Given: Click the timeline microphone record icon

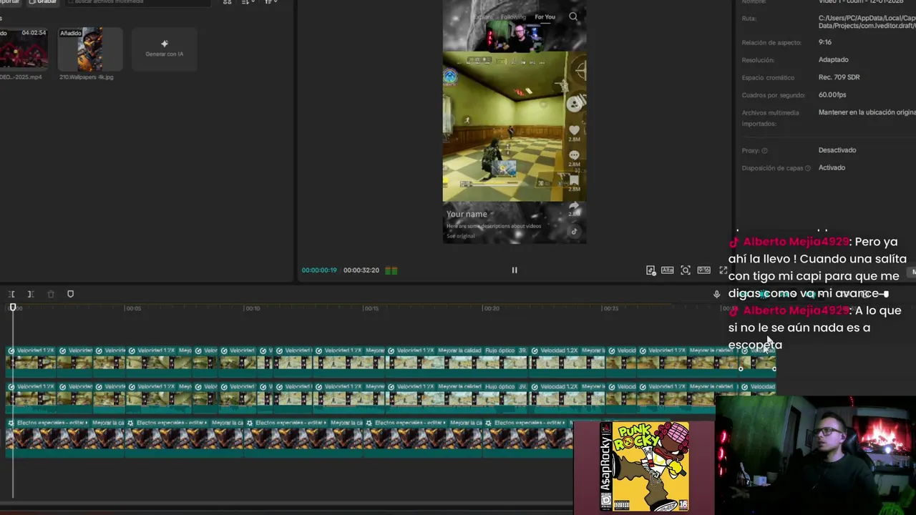Looking at the screenshot, I should pyautogui.click(x=716, y=294).
